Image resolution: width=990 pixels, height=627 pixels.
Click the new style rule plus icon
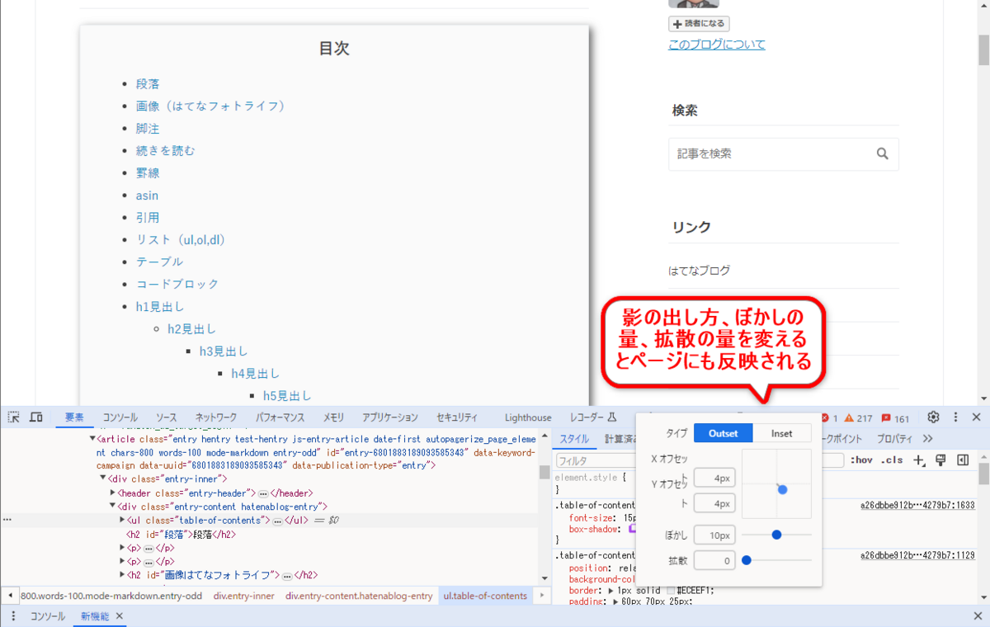[x=920, y=460]
